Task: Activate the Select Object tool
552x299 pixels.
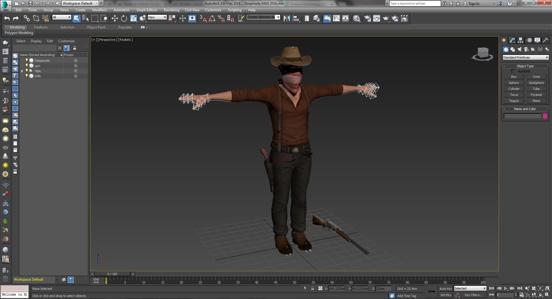Action: click(x=76, y=18)
